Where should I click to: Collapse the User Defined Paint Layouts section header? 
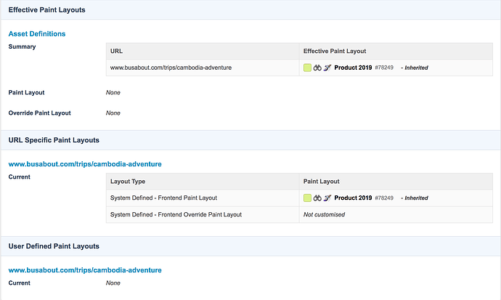tap(54, 246)
